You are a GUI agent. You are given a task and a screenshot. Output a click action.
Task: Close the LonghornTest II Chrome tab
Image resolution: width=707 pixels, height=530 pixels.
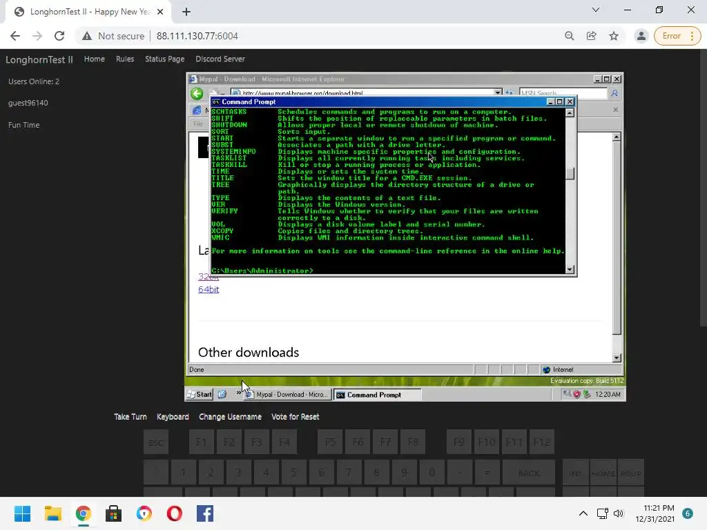pos(160,12)
